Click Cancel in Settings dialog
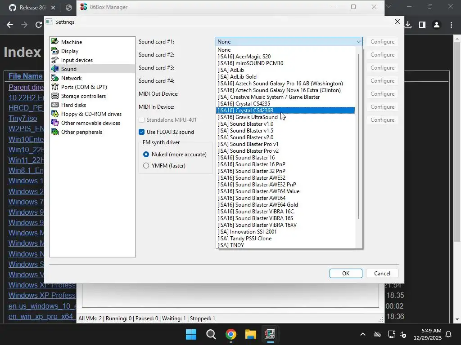 point(382,274)
